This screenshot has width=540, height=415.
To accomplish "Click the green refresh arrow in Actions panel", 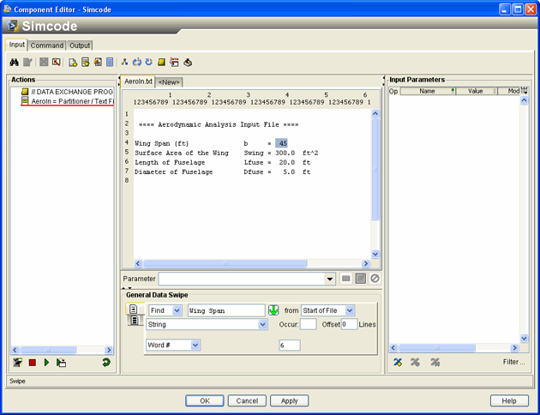I will pyautogui.click(x=106, y=364).
